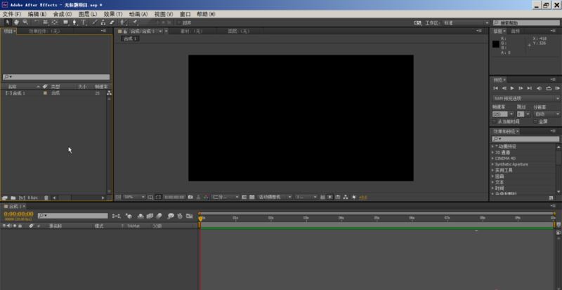Click the RAM preview button in Preview panel
This screenshot has height=290, width=562.
click(557, 88)
